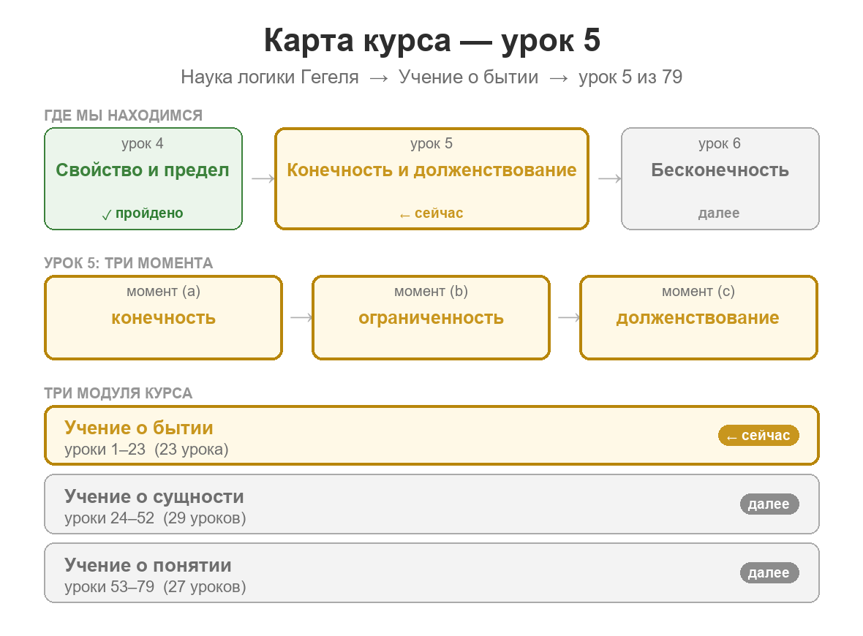Click breadcrumb "Учение о бытии"
Screen dimensions: 863x636
[x=468, y=77]
